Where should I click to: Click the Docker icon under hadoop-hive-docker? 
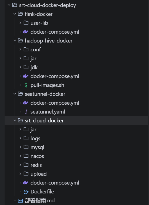pyautogui.click(x=26, y=76)
